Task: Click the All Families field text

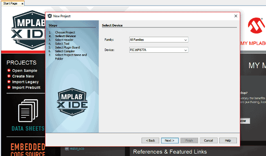Action: tap(137, 40)
